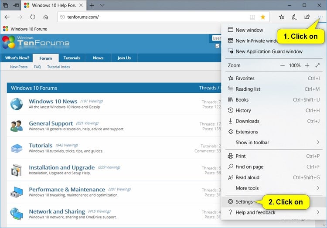Open the browser home page icon

46,17
